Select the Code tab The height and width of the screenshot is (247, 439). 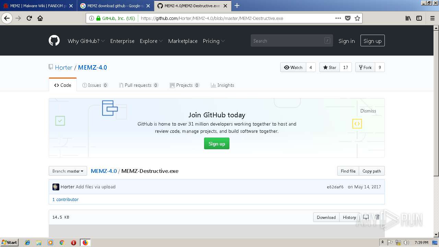(x=63, y=85)
